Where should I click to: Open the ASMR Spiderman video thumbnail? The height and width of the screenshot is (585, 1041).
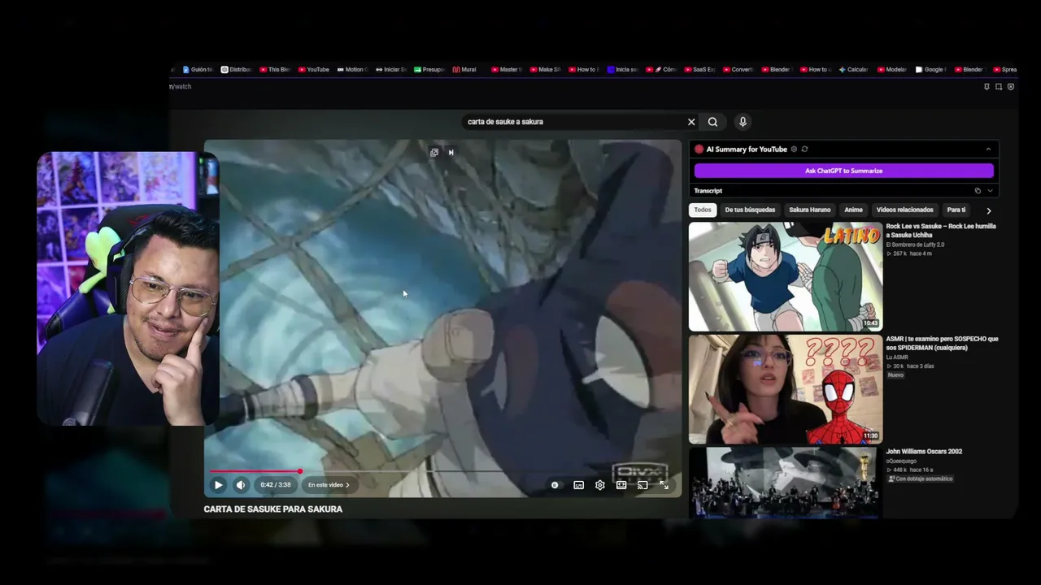point(786,389)
